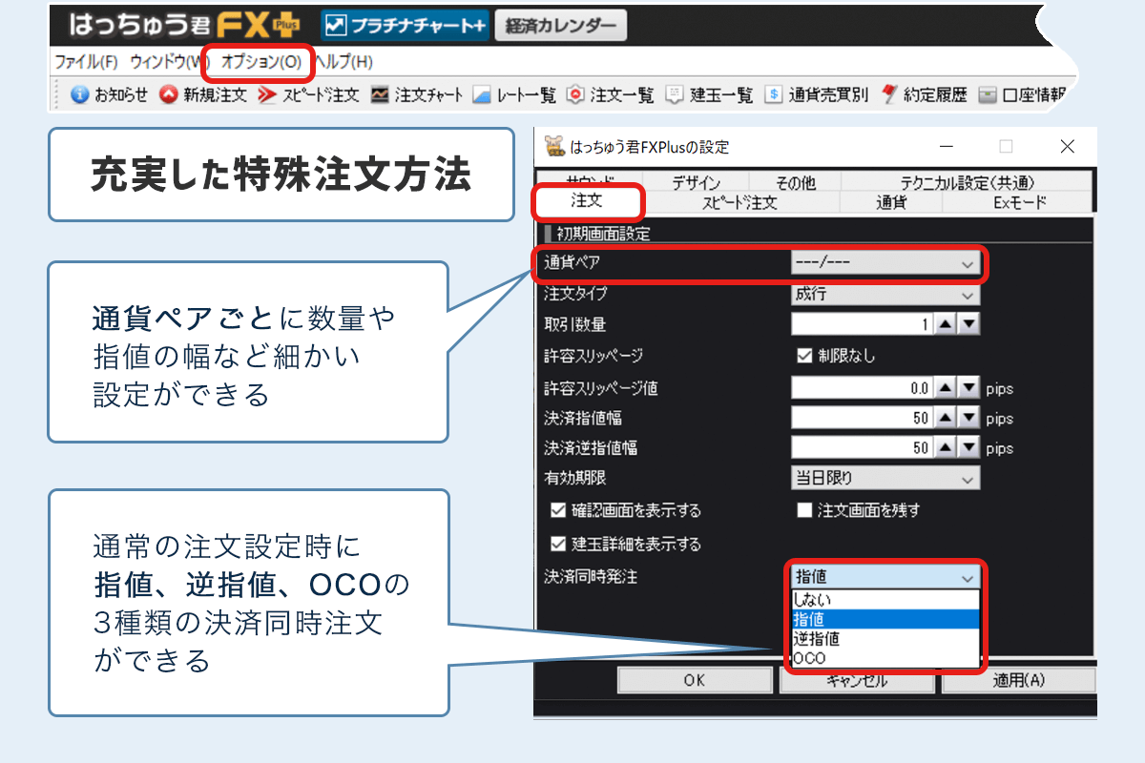Image resolution: width=1145 pixels, height=763 pixels.
Task: Open 注文チャート order chart tool
Action: click(x=417, y=94)
